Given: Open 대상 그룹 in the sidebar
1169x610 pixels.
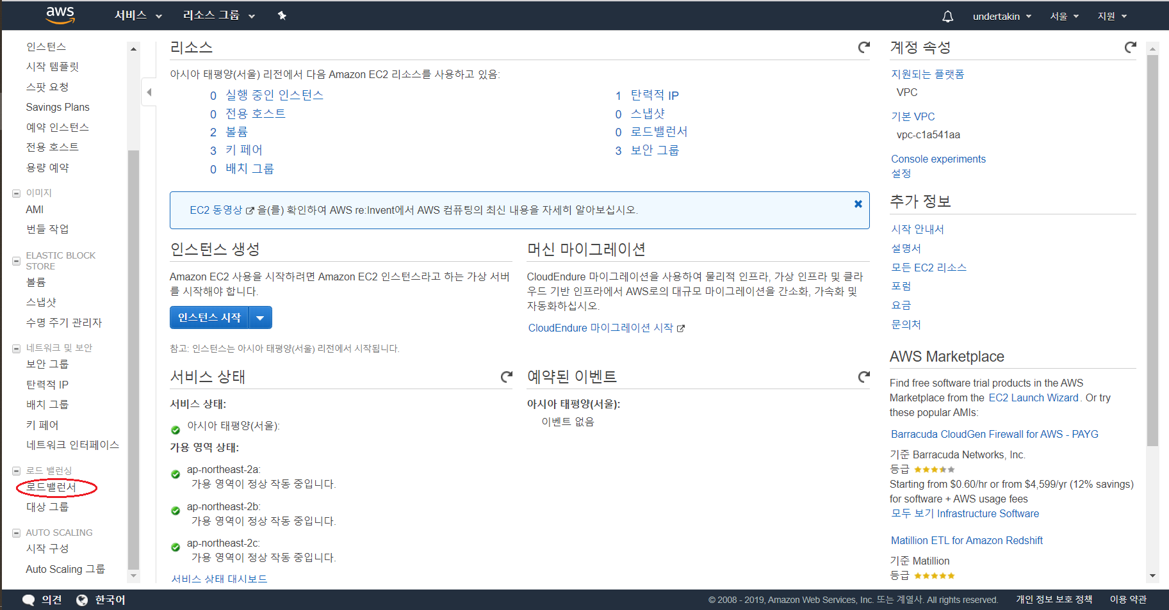Looking at the screenshot, I should pos(47,507).
